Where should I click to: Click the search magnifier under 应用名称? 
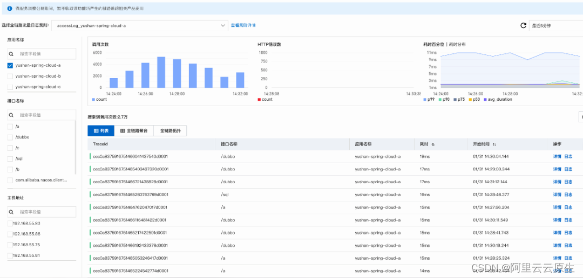[11, 54]
